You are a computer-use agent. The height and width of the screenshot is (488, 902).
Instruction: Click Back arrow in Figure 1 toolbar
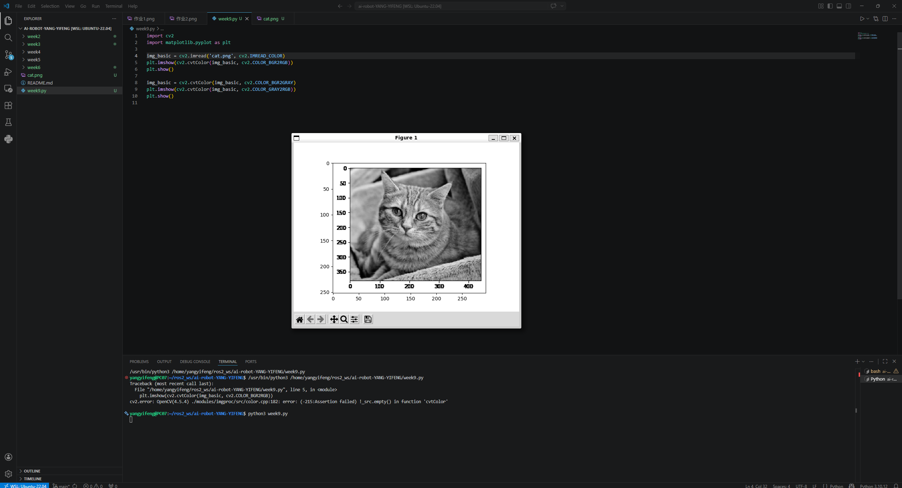[x=310, y=319]
